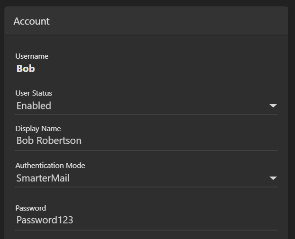Click the User Status dropdown arrow
295x239 pixels.
pyautogui.click(x=273, y=106)
